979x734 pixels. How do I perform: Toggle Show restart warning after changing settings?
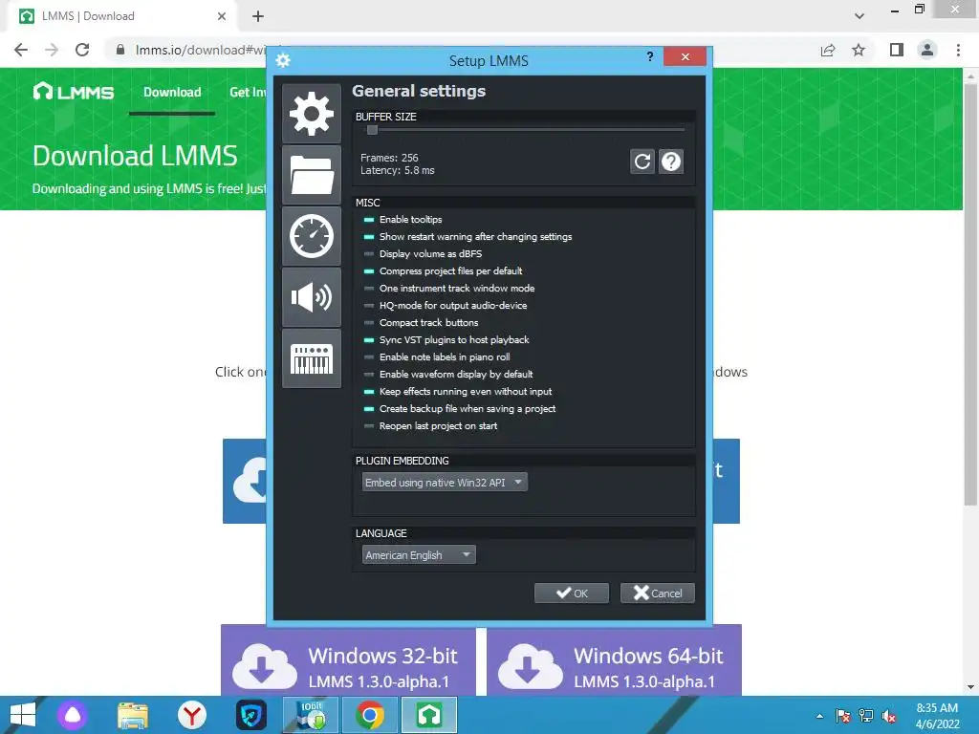tap(468, 237)
